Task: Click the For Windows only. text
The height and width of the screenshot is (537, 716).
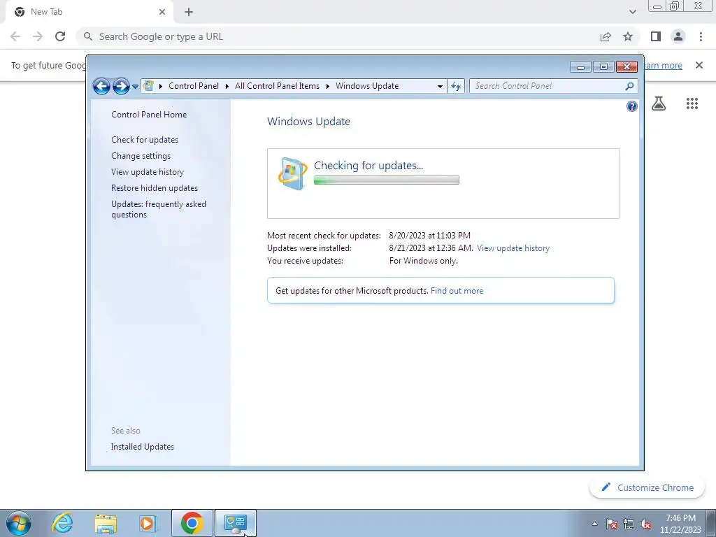Action: [423, 261]
